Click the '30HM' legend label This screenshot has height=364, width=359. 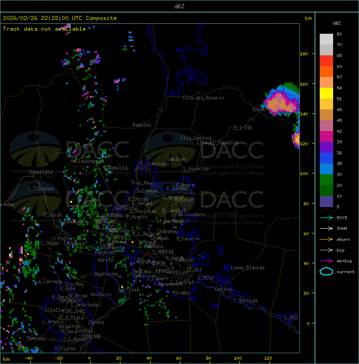point(342,228)
